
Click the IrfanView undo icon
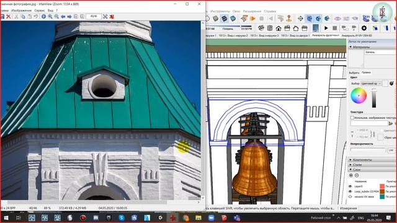tap(36, 17)
